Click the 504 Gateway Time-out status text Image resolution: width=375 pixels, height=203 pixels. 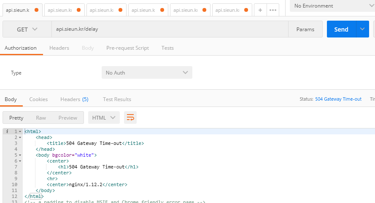point(338,99)
